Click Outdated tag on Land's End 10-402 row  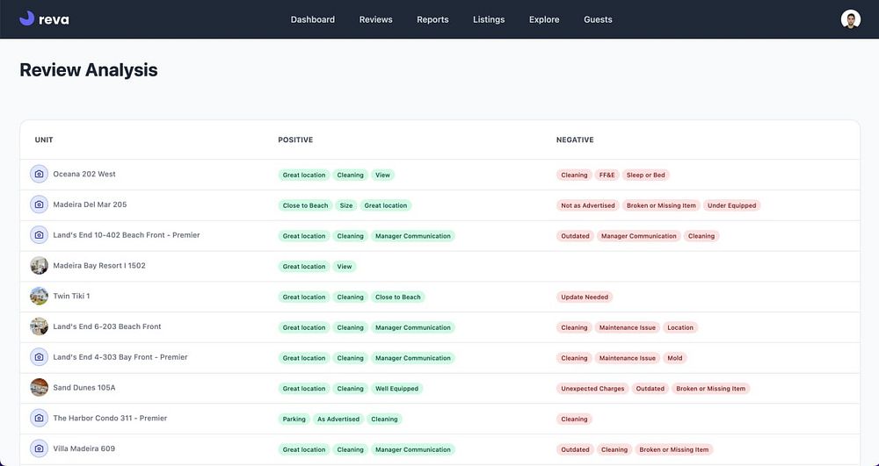click(x=575, y=236)
